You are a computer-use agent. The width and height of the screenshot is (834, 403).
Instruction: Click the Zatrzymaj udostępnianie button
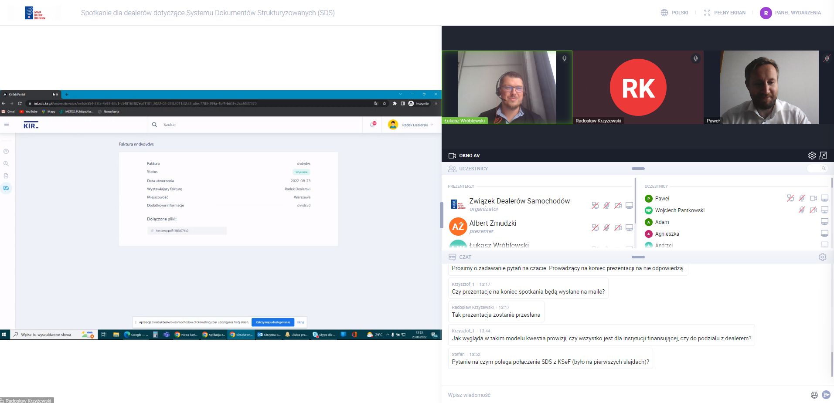(x=272, y=322)
